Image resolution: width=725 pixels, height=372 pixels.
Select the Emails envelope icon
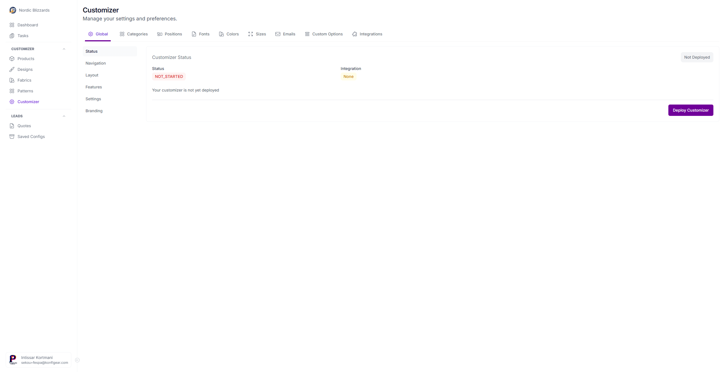pyautogui.click(x=278, y=34)
